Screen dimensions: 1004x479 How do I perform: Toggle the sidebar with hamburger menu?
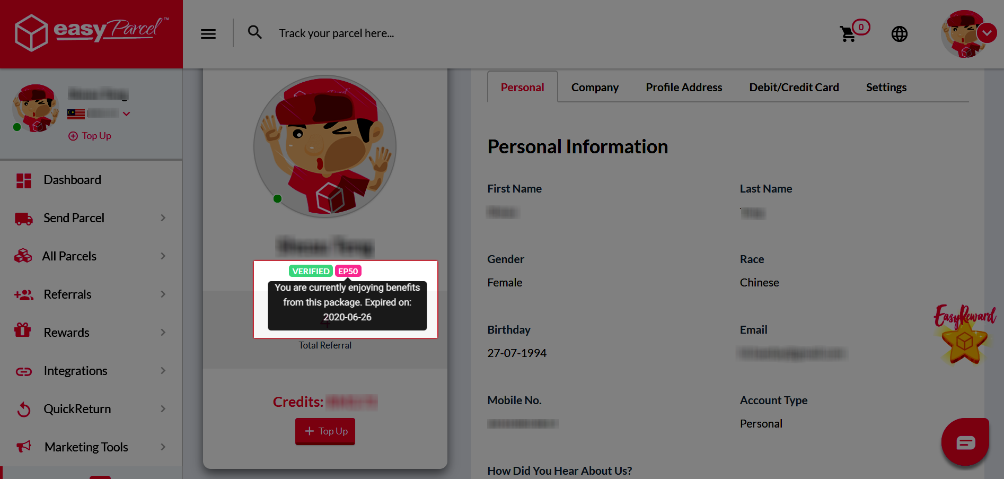pyautogui.click(x=208, y=33)
